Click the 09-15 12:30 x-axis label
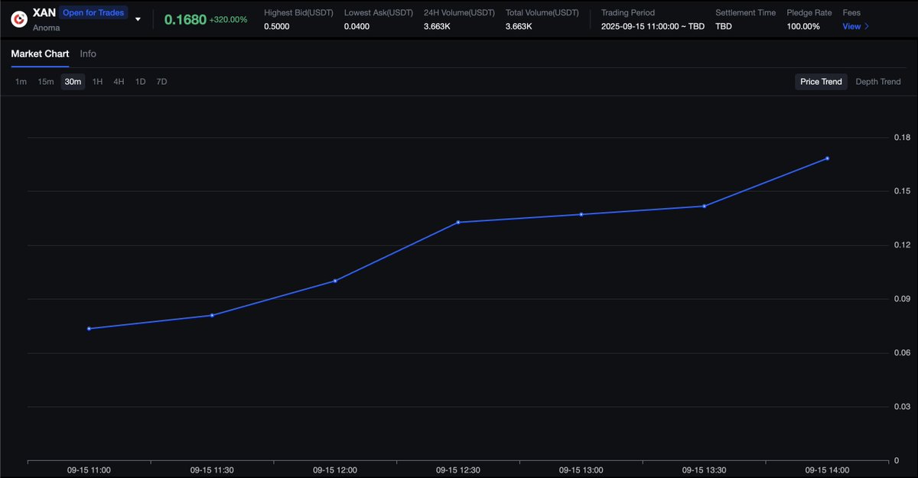 coord(457,470)
